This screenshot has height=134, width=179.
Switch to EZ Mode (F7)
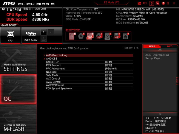(x=112, y=2)
